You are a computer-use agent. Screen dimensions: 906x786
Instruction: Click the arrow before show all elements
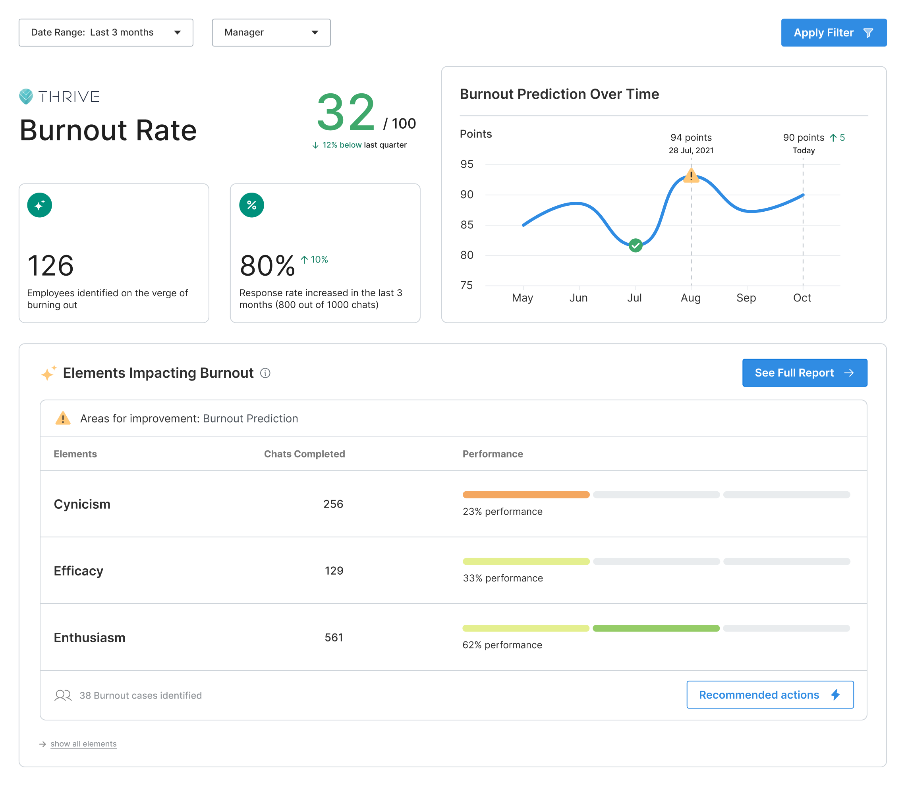click(x=42, y=744)
